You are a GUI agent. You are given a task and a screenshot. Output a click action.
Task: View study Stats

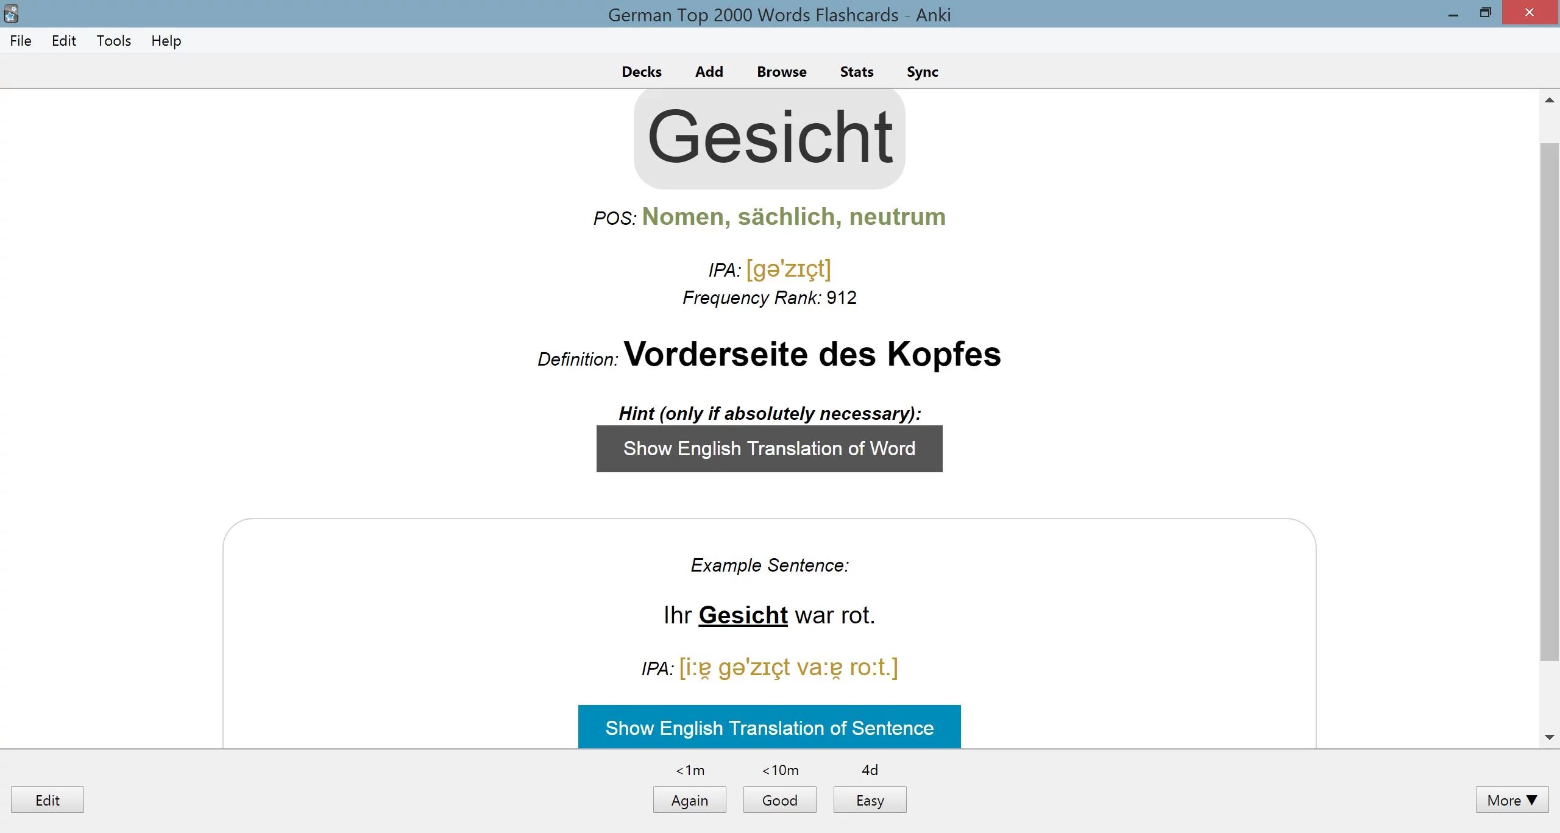pos(856,71)
